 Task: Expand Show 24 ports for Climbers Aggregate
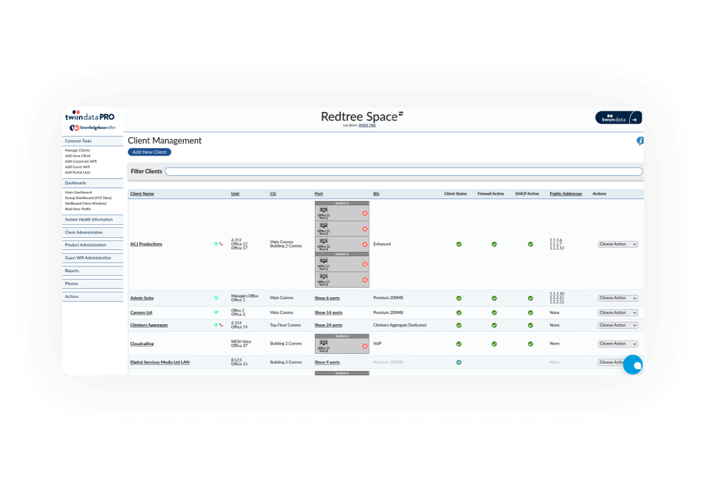pyautogui.click(x=328, y=326)
